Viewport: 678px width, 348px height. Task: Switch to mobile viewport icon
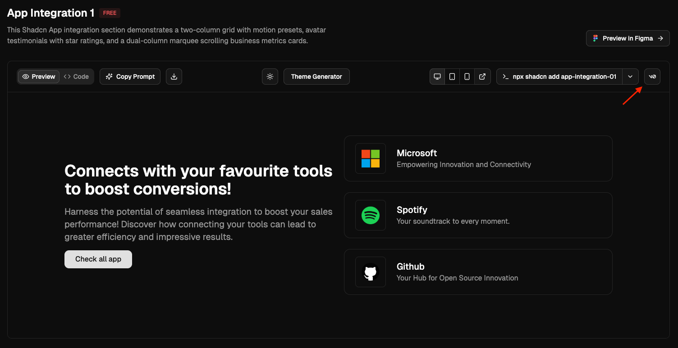pos(467,77)
